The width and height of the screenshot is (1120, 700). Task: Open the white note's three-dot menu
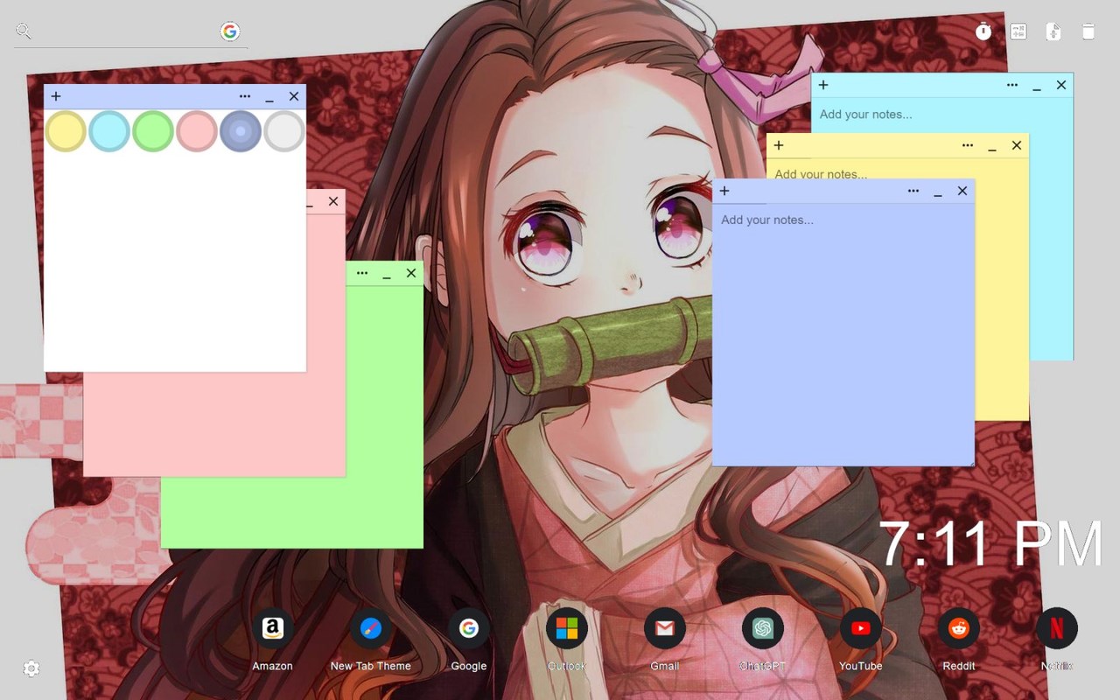pos(245,96)
